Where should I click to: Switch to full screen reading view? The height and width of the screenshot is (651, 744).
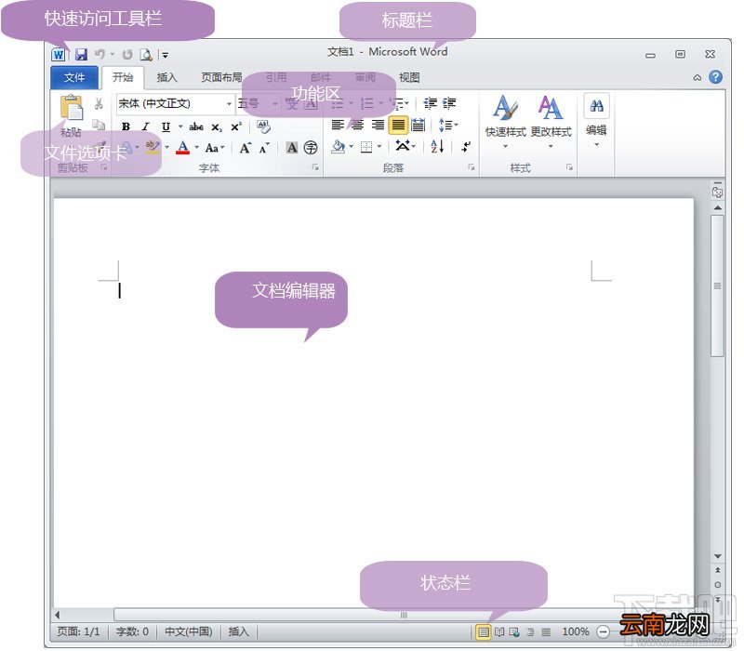click(x=499, y=631)
